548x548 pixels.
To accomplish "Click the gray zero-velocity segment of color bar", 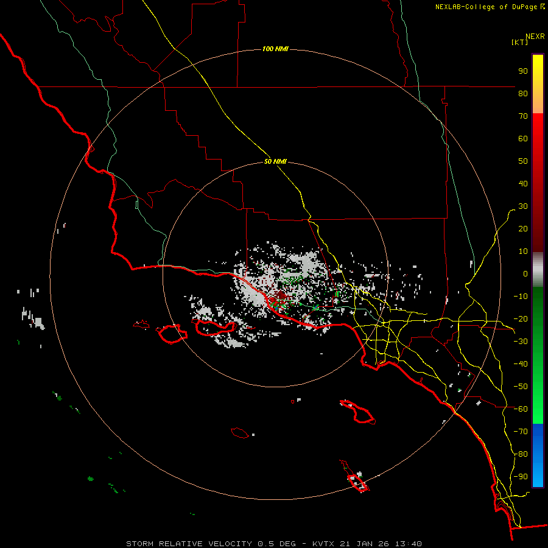I will 538,270.
